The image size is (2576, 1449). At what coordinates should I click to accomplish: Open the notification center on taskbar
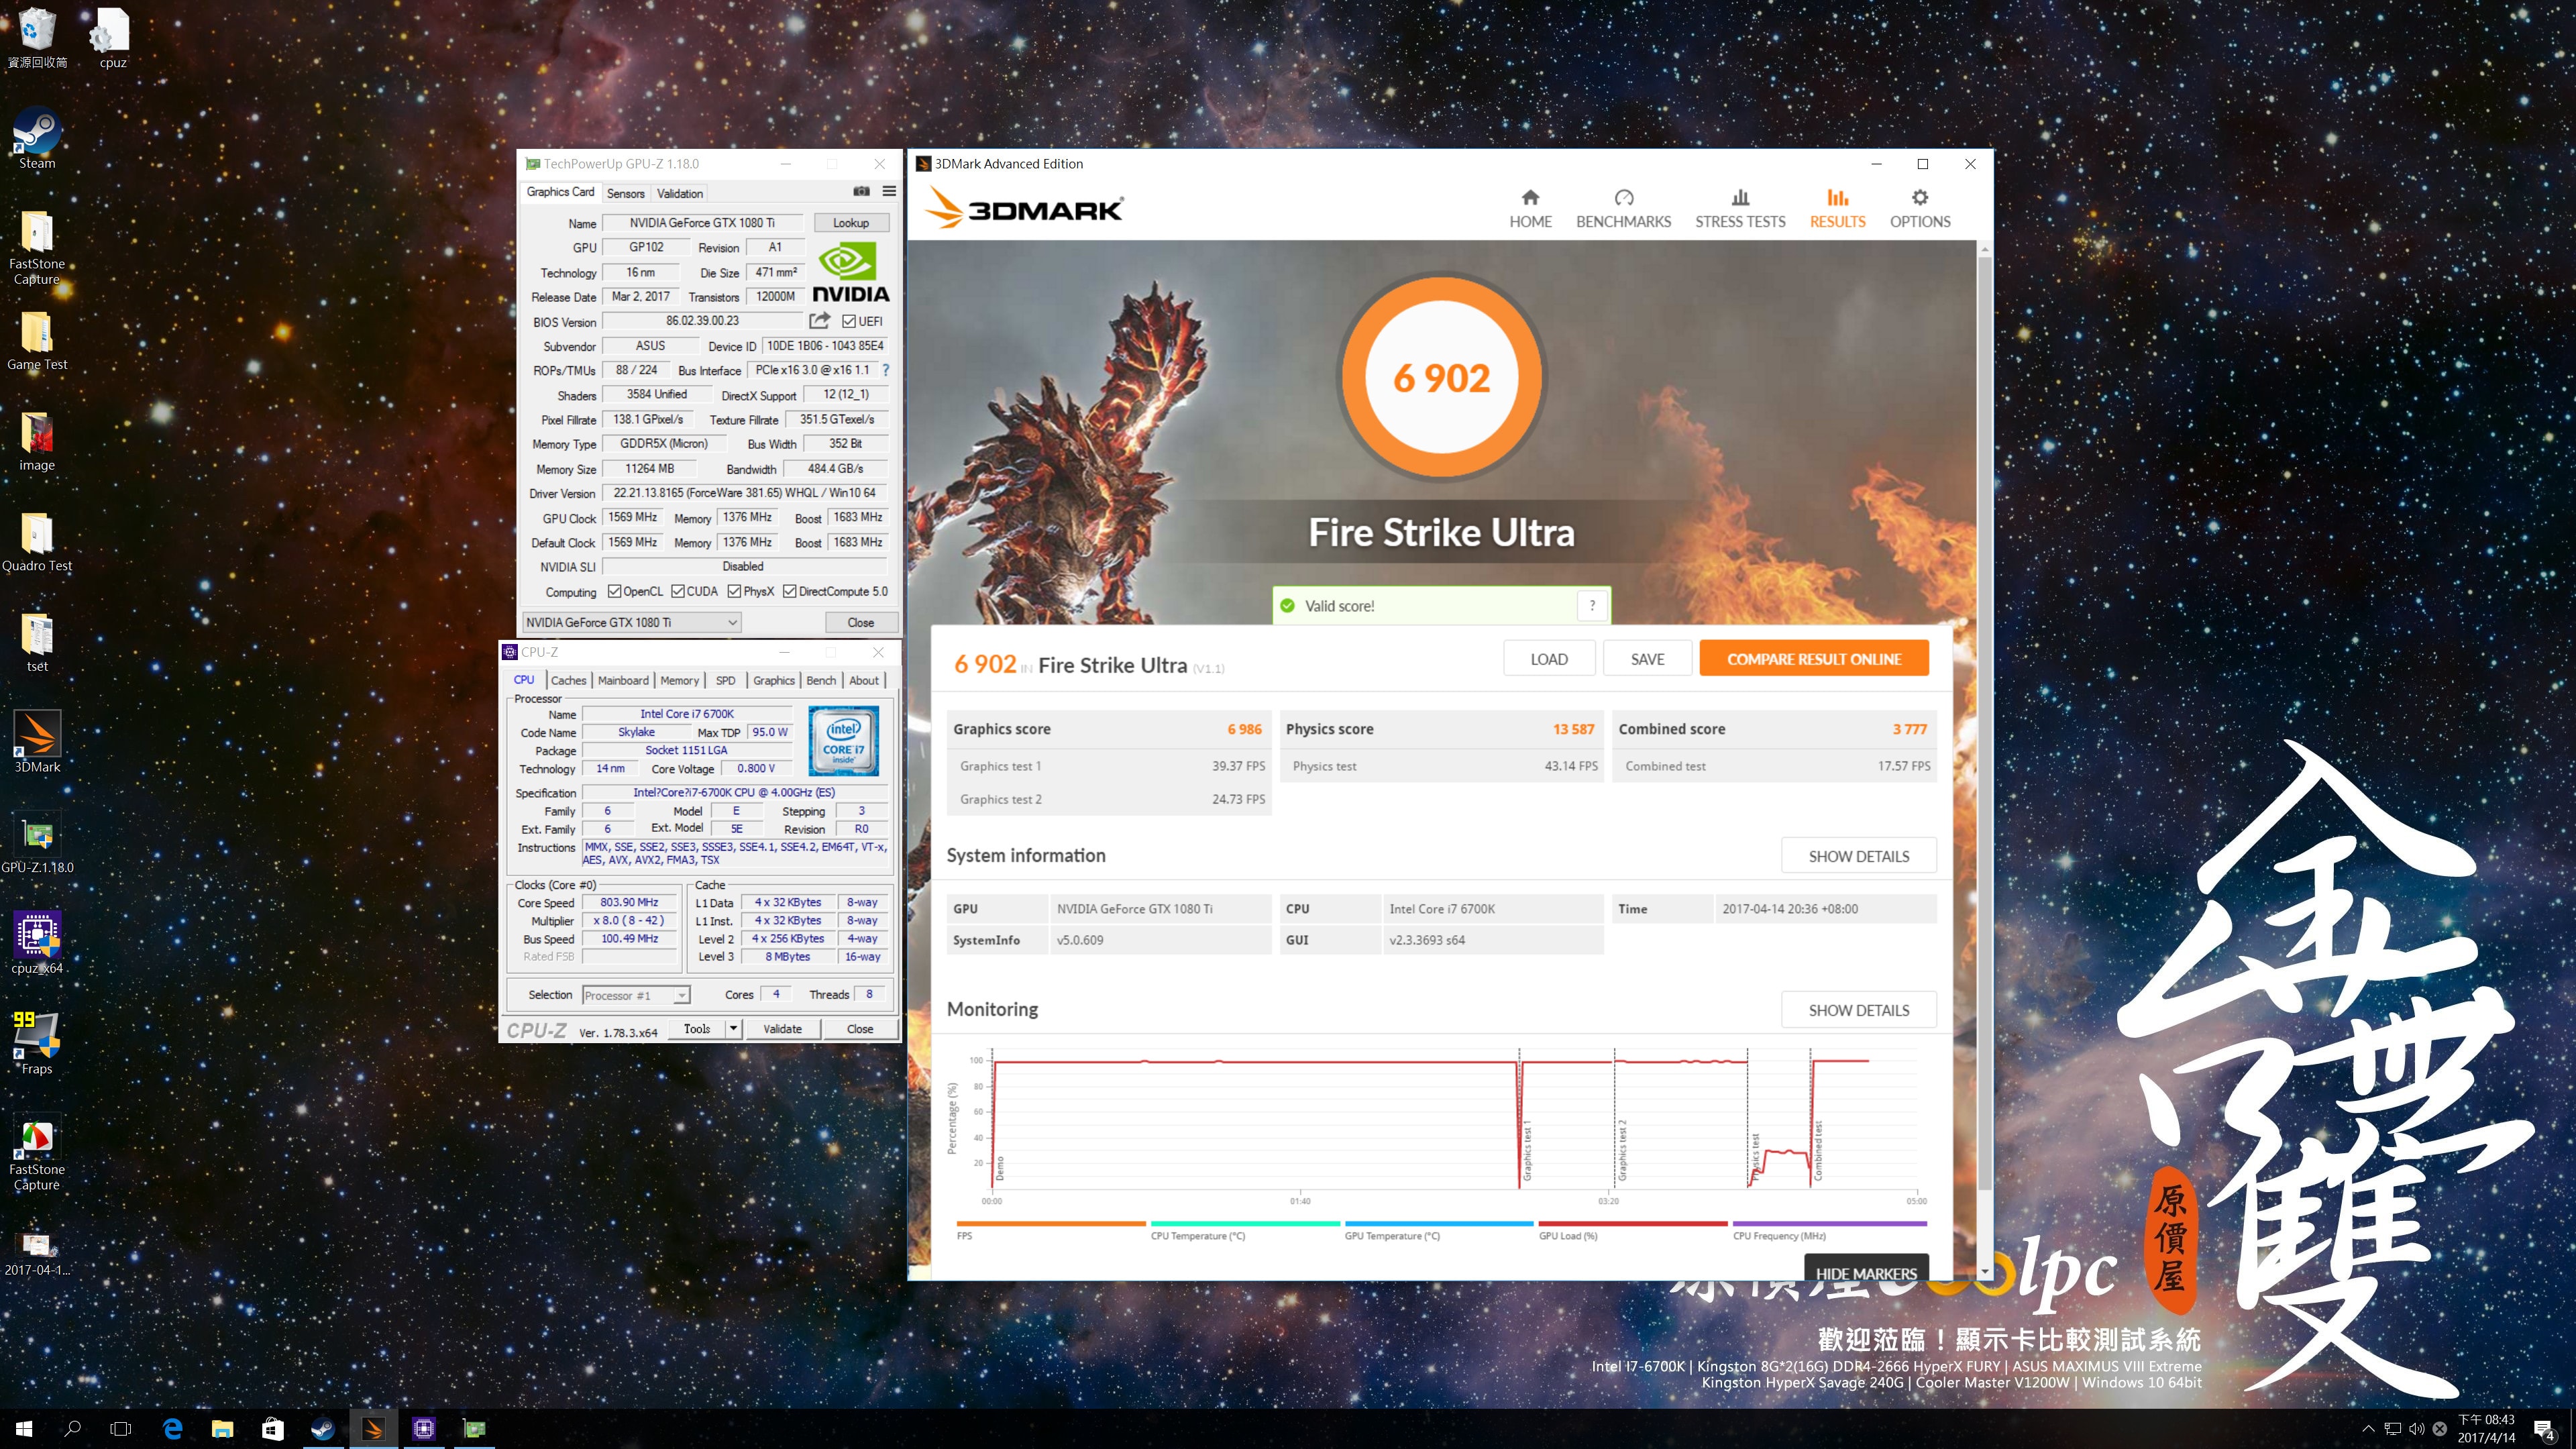point(2544,1429)
